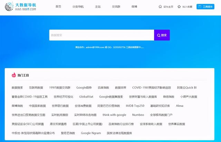The height and width of the screenshot is (142, 221).
Task: Open 百度指数 in the first row
Action: pos(103,87)
